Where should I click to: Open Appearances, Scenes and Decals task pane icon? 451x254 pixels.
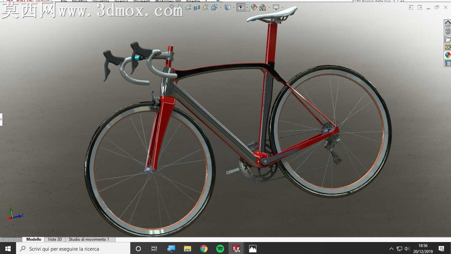(x=448, y=55)
